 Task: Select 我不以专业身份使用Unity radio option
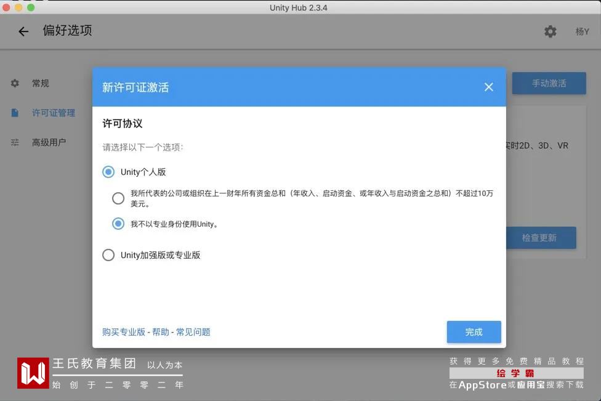point(118,224)
